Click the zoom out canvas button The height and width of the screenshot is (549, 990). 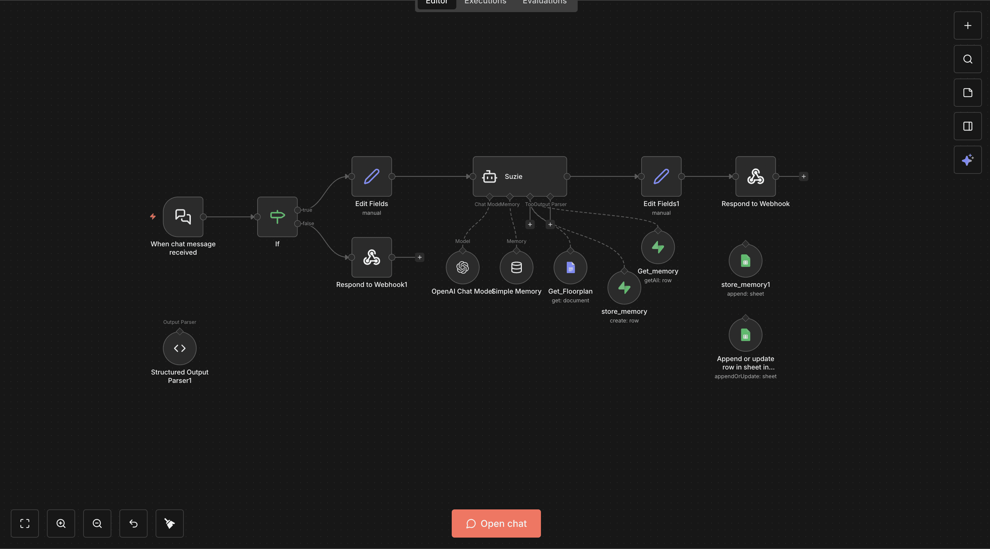click(97, 523)
